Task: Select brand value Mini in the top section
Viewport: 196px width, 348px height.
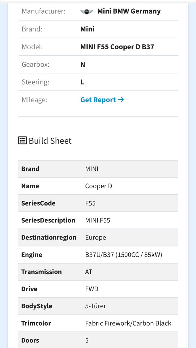Action: [87, 29]
